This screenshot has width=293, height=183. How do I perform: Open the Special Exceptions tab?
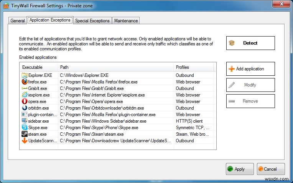[92, 21]
